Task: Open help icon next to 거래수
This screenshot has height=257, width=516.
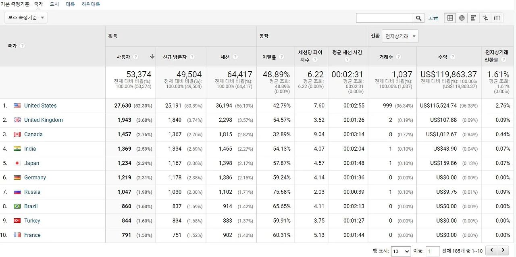Action: (398, 57)
